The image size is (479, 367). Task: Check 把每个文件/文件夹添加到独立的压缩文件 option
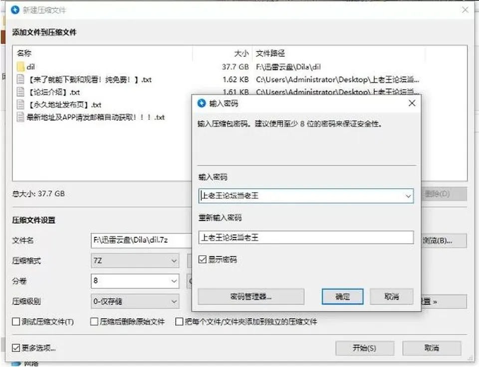179,322
